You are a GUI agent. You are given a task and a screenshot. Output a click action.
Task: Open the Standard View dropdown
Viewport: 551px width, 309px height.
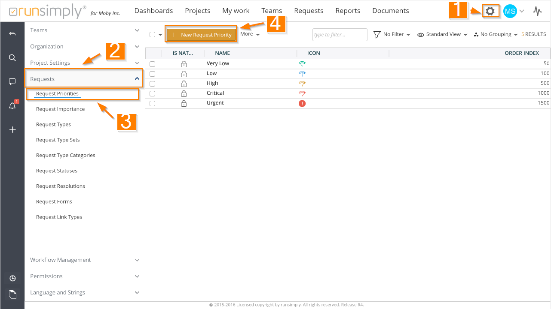(x=442, y=34)
